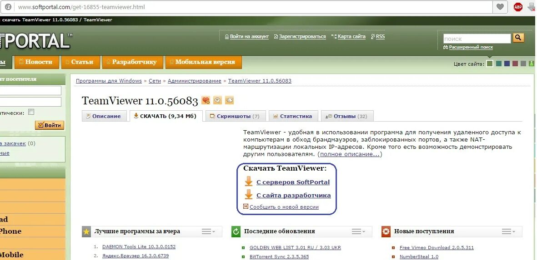The width and height of the screenshot is (537, 260).
Task: Click Сообщить о новой версии link
Action: coord(284,207)
